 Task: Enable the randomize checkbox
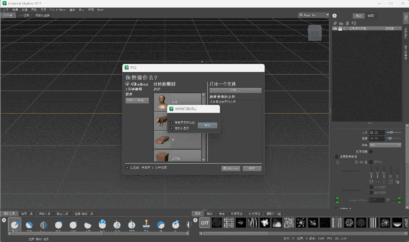pyautogui.click(x=371, y=162)
